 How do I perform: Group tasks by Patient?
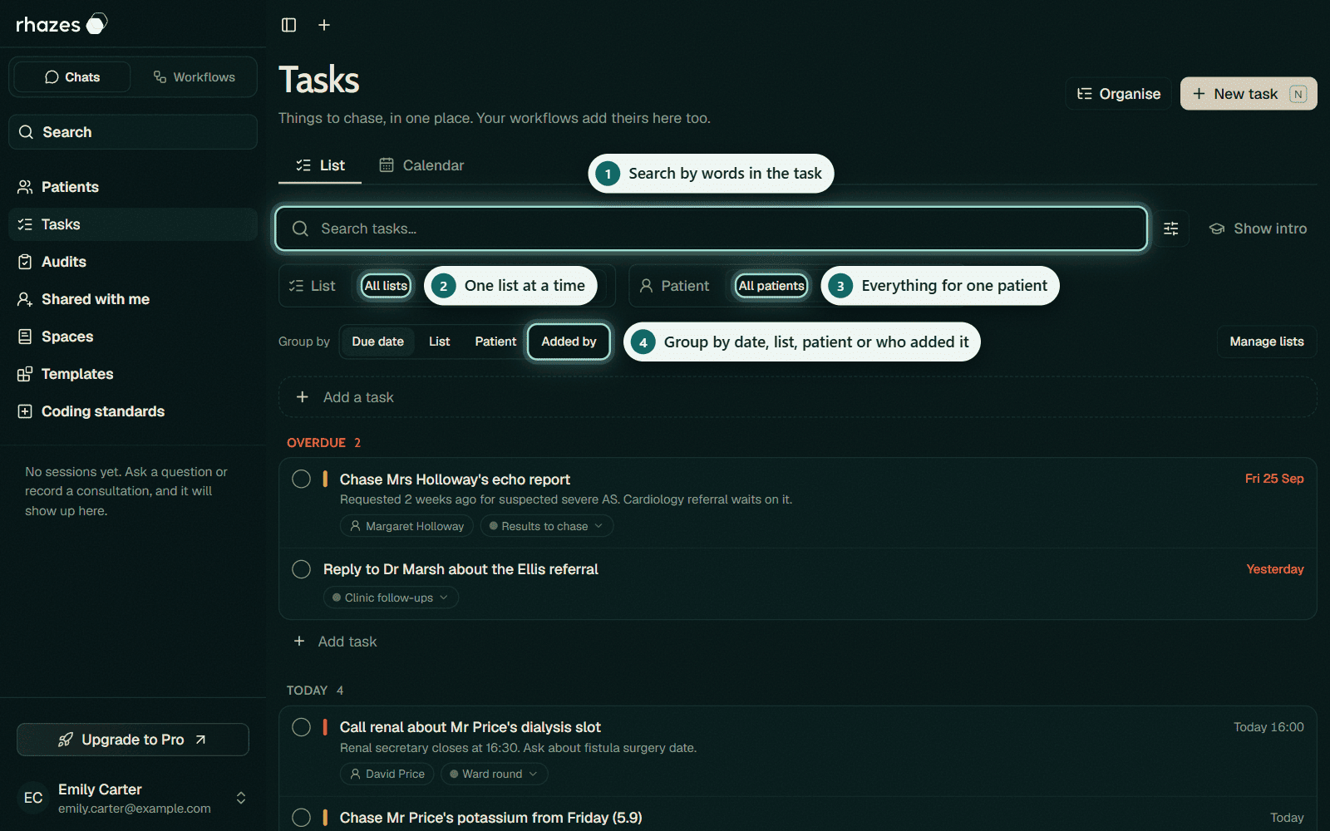[x=495, y=342]
